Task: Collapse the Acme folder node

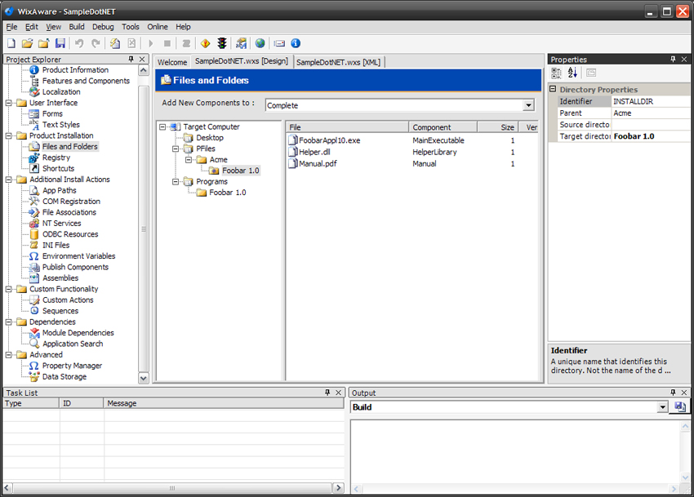Action: coord(189,160)
